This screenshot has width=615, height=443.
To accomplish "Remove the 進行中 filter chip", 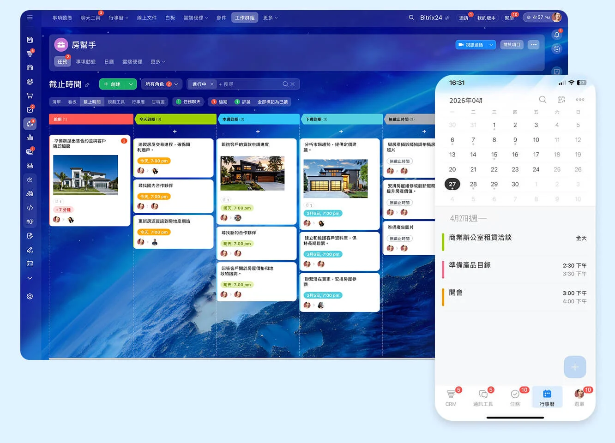I will click(212, 84).
